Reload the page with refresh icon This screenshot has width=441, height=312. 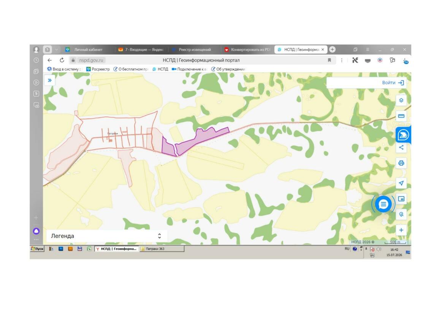point(62,60)
